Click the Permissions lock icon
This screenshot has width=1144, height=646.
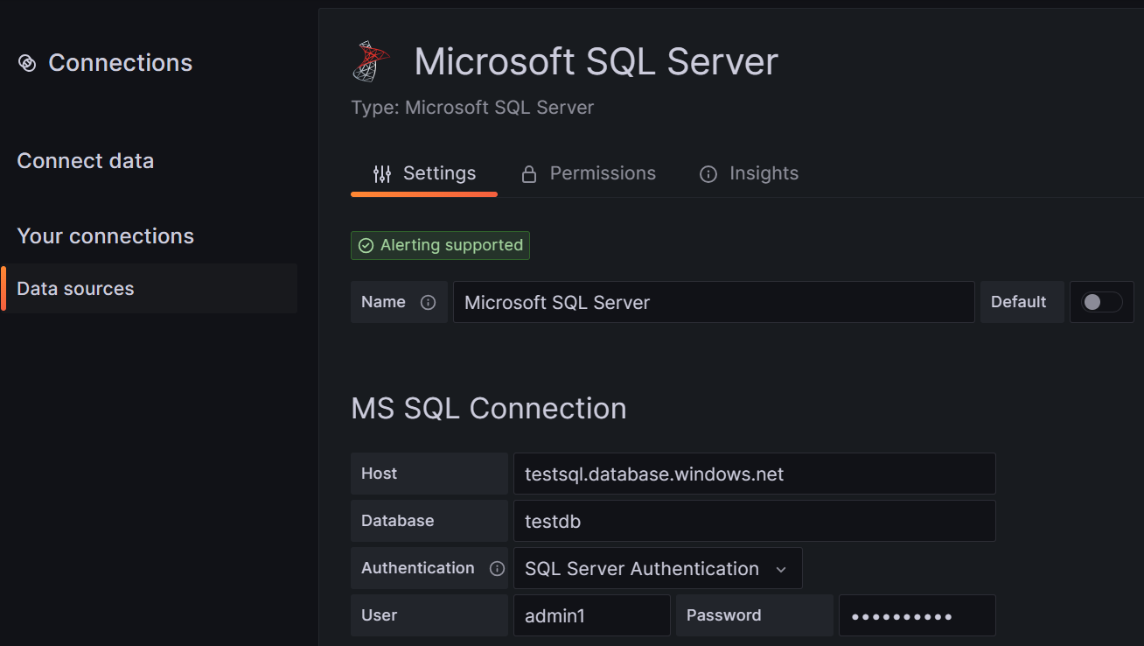click(529, 174)
